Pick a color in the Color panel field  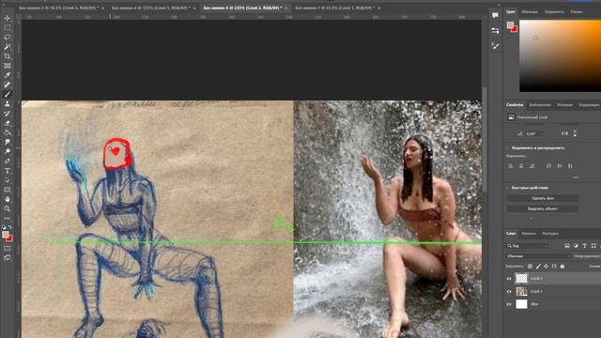560,56
